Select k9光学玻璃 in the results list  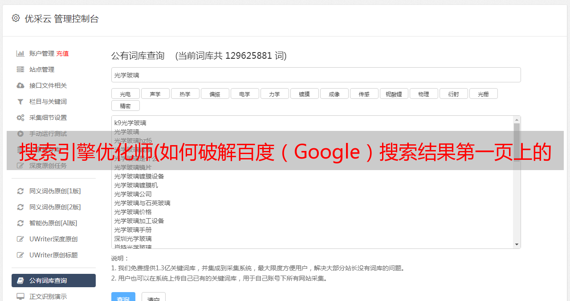click(130, 123)
